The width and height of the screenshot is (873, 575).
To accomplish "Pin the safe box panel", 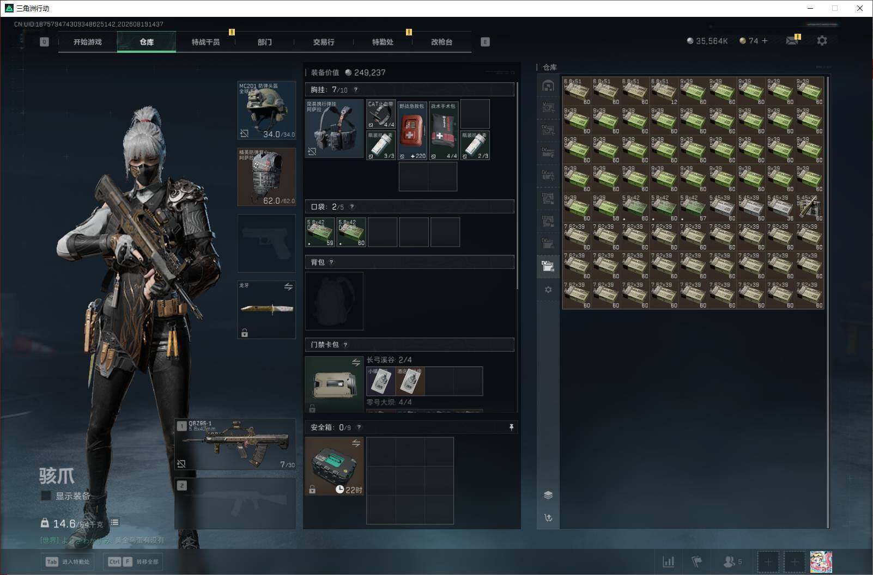I will pos(511,427).
